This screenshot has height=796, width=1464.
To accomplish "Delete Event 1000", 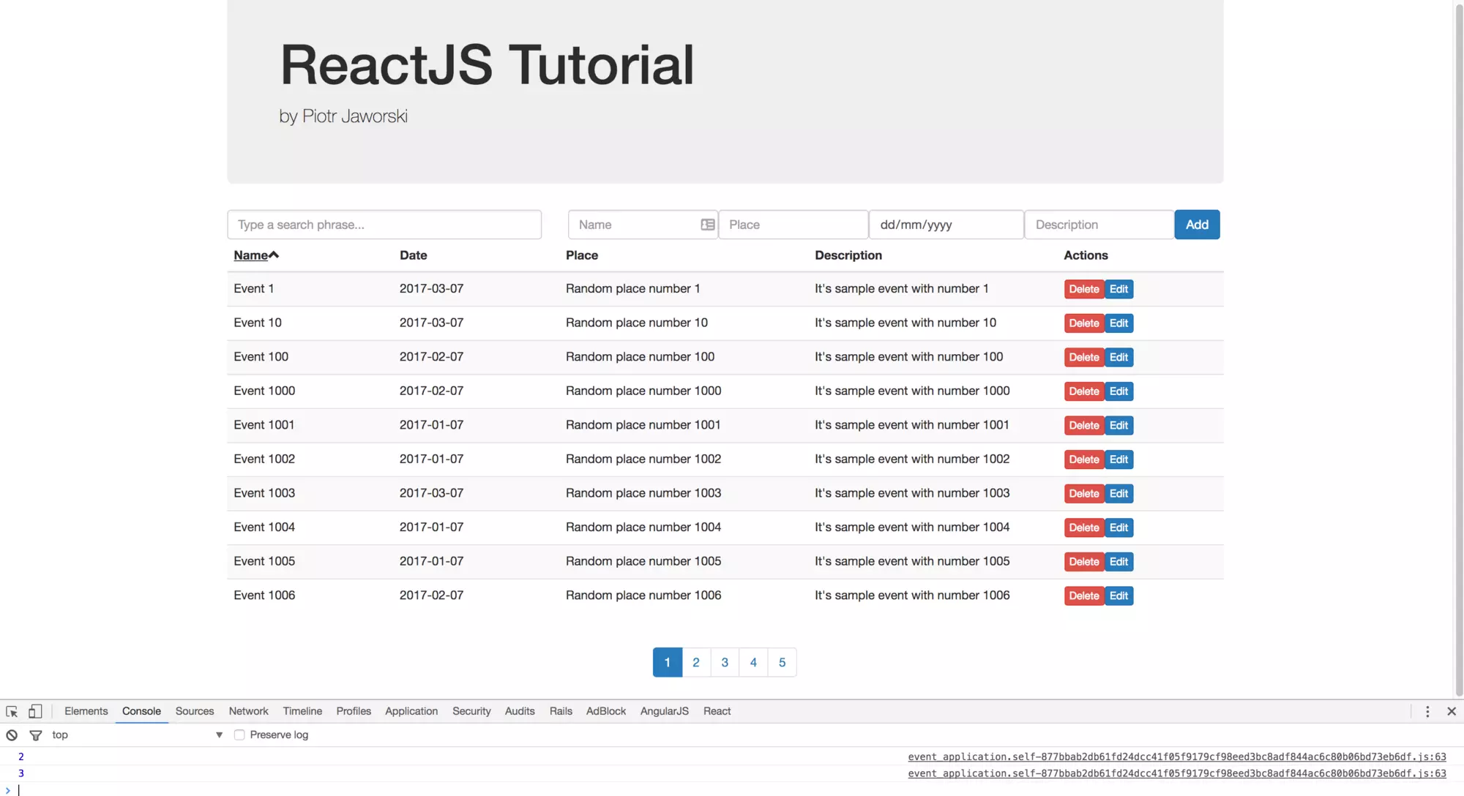I will [1083, 391].
